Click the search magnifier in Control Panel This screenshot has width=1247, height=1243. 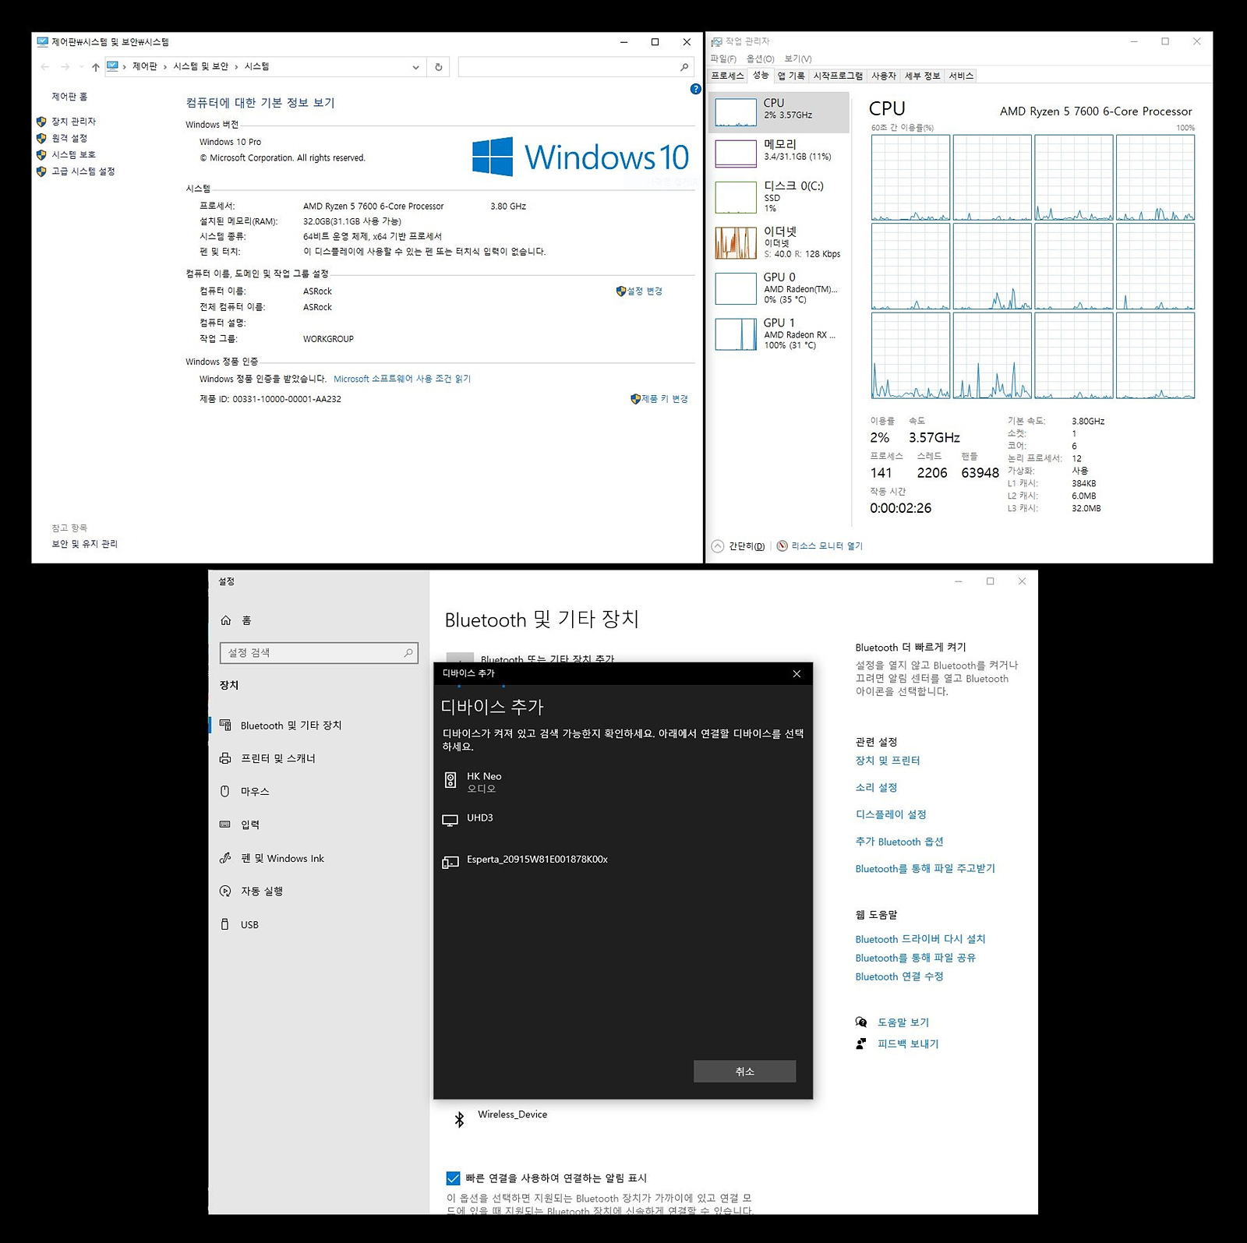click(x=684, y=67)
